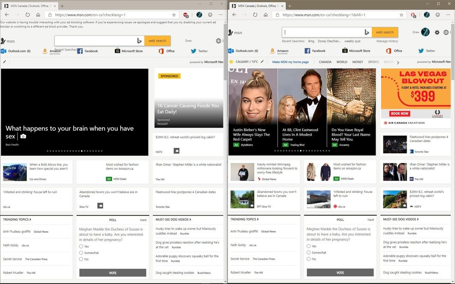Refresh the page in the left window
The image size is (455, 284).
(27, 15)
